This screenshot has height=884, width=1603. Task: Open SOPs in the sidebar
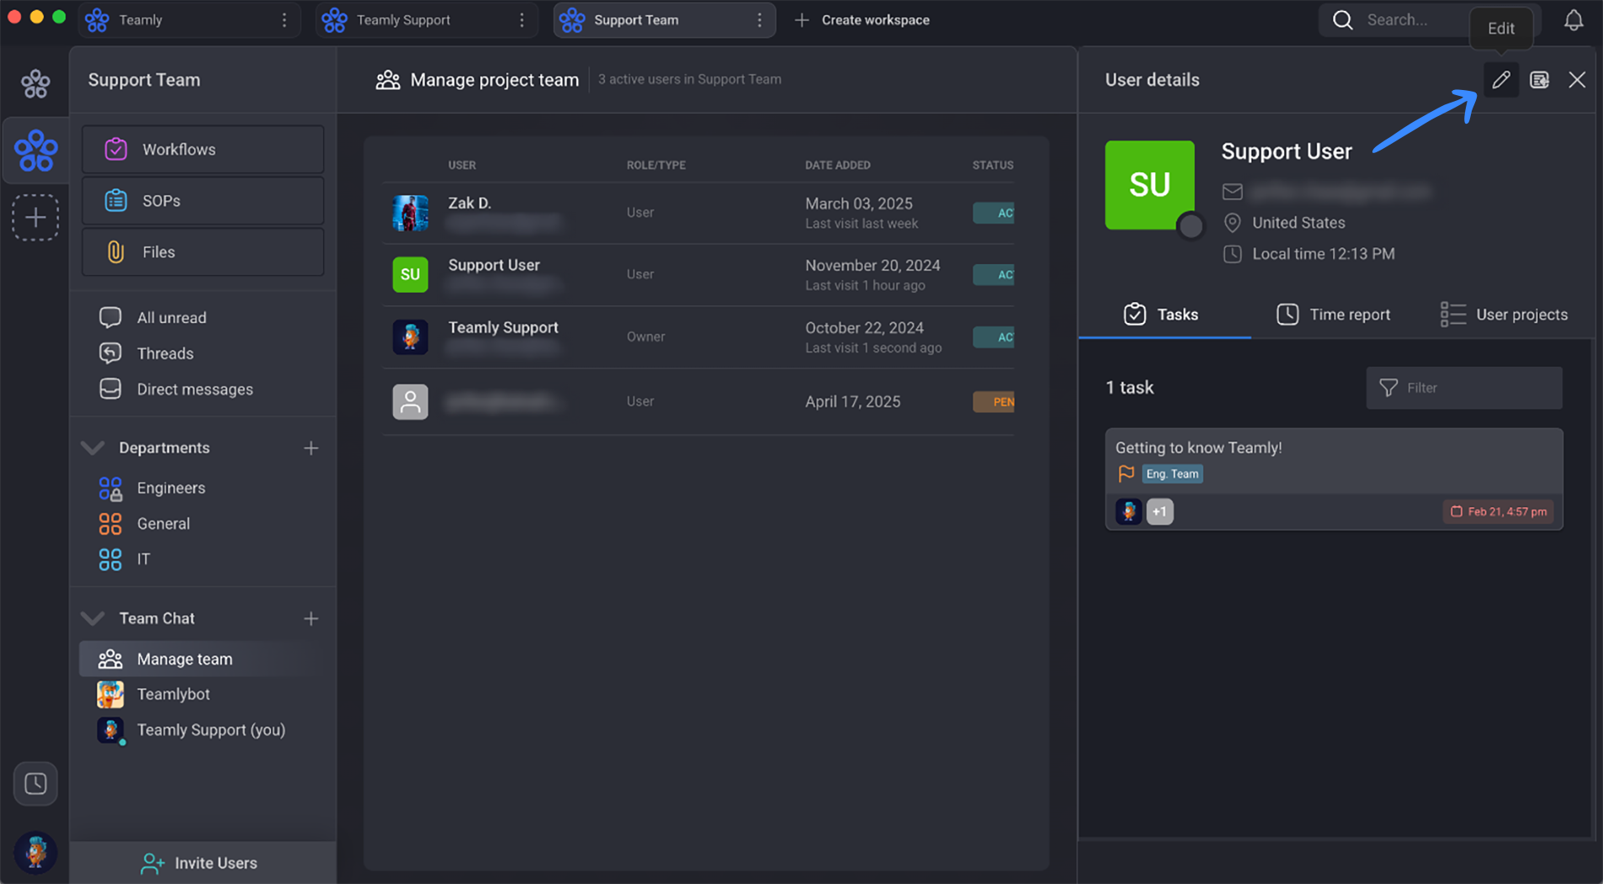coord(203,201)
